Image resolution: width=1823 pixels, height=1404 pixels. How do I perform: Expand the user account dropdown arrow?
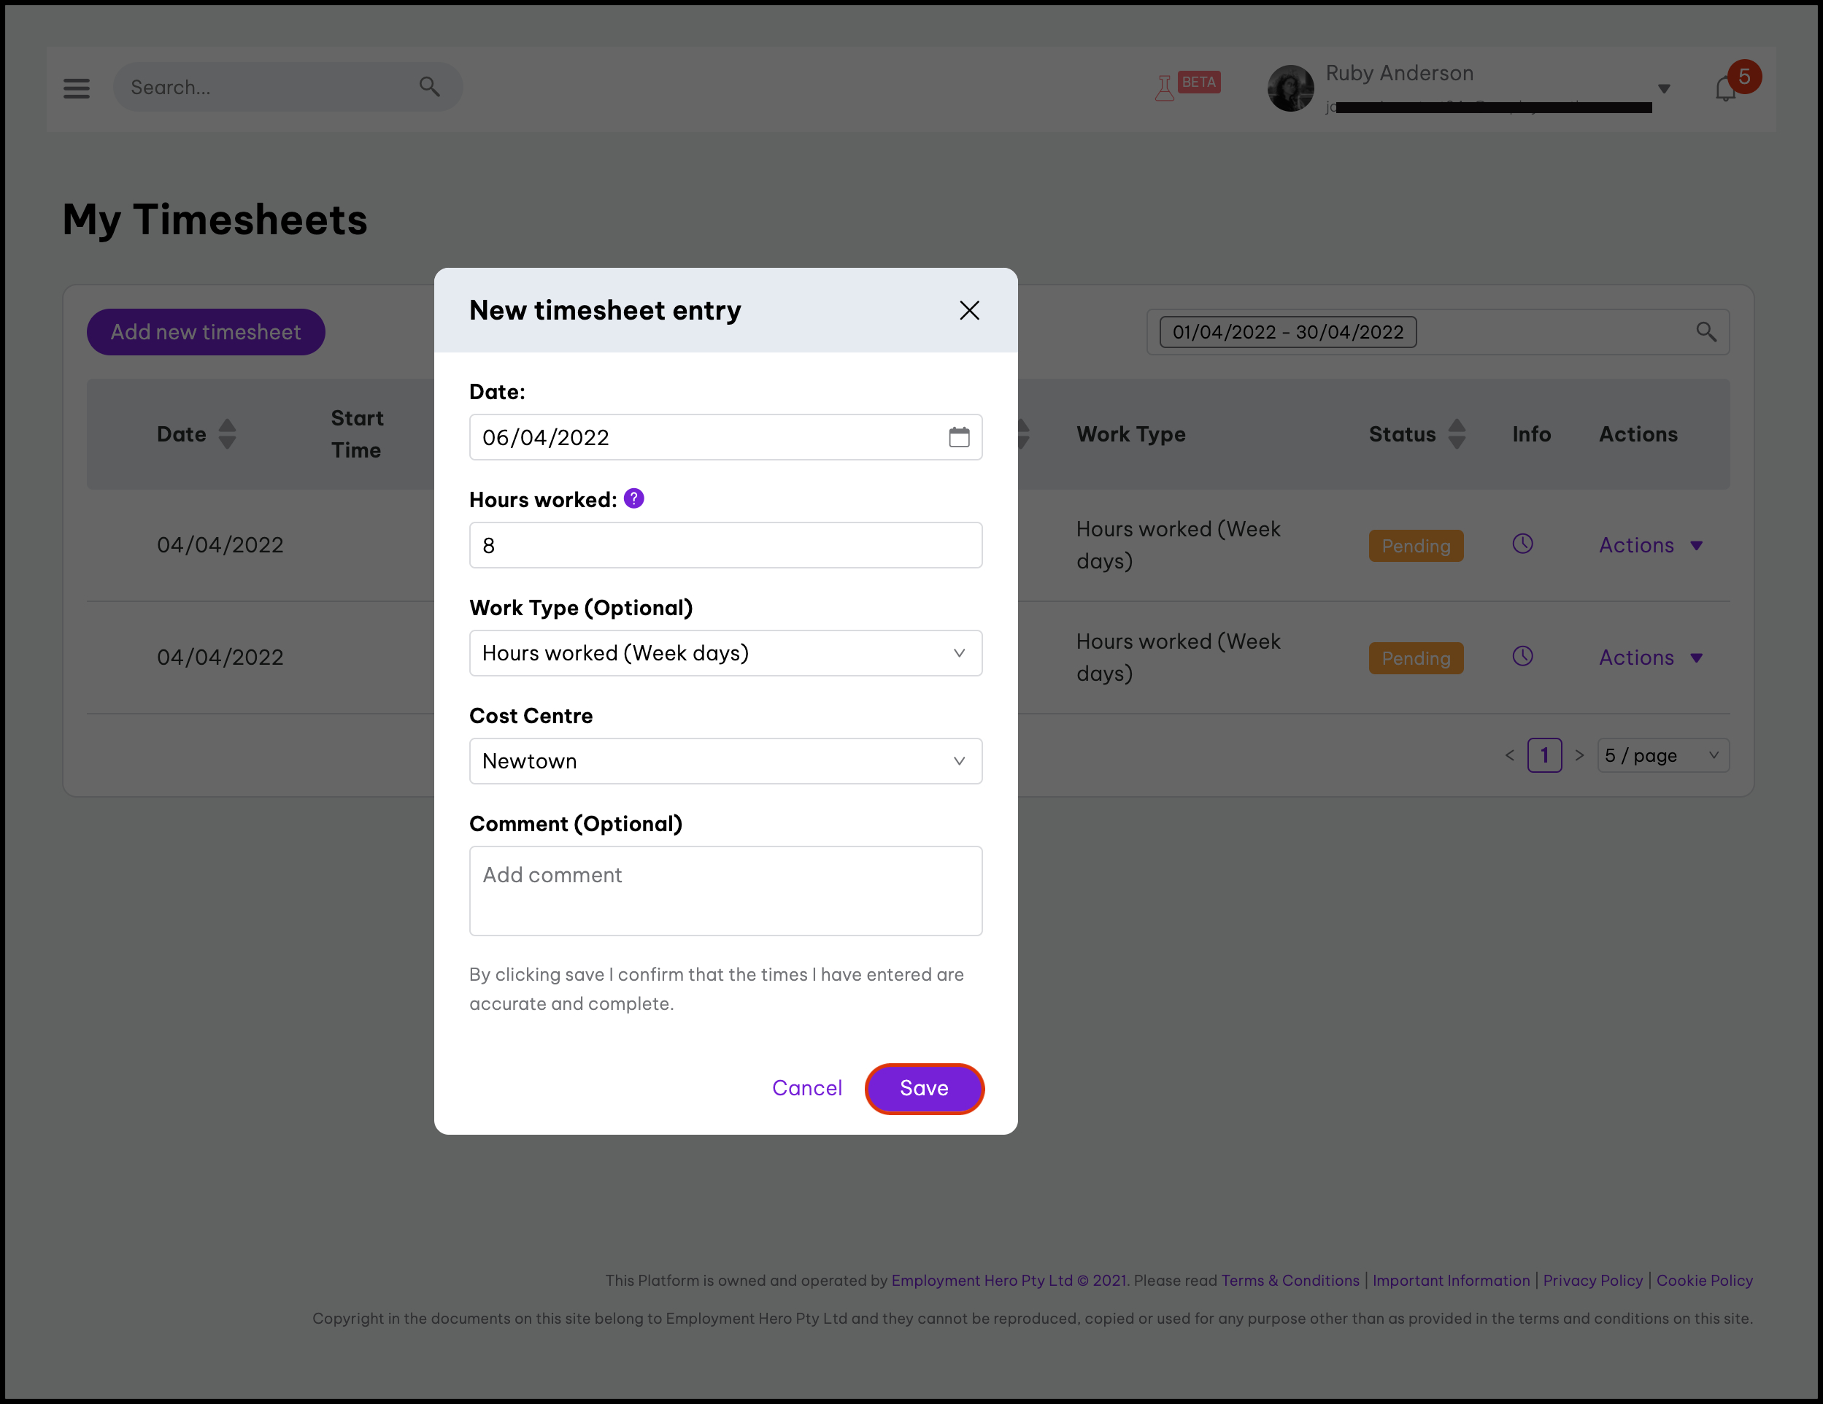1664,88
